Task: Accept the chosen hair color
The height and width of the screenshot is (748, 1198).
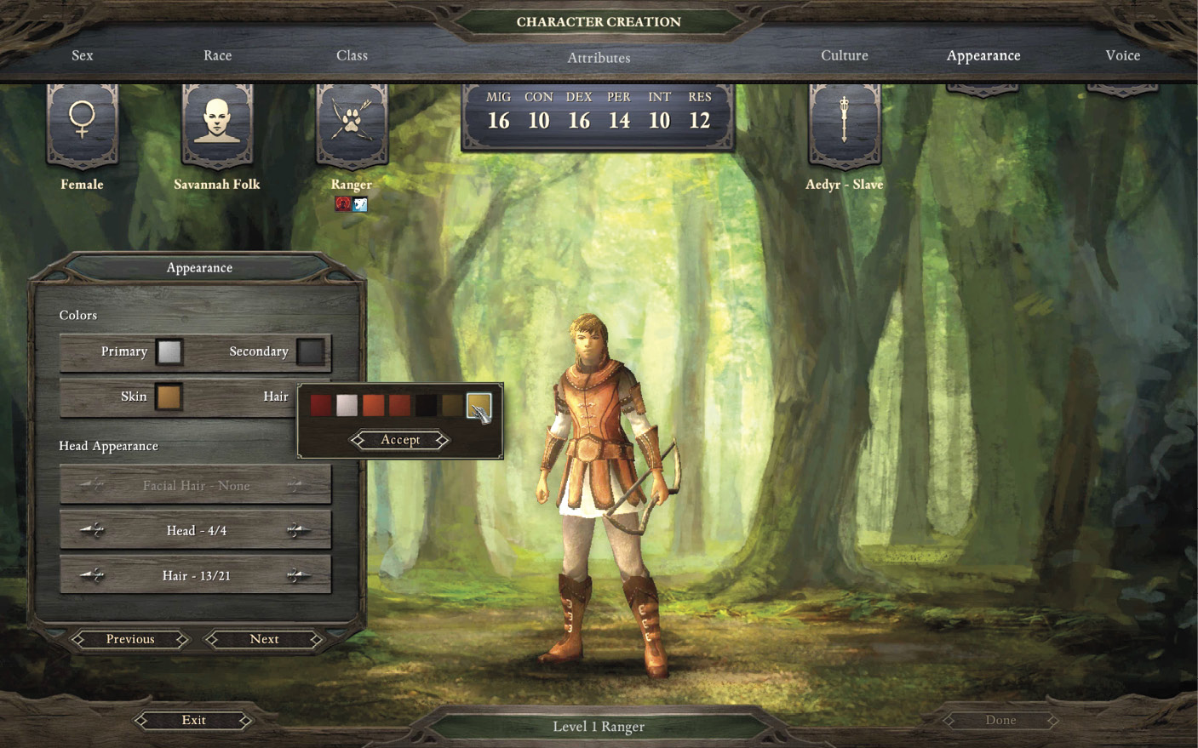Action: click(400, 440)
